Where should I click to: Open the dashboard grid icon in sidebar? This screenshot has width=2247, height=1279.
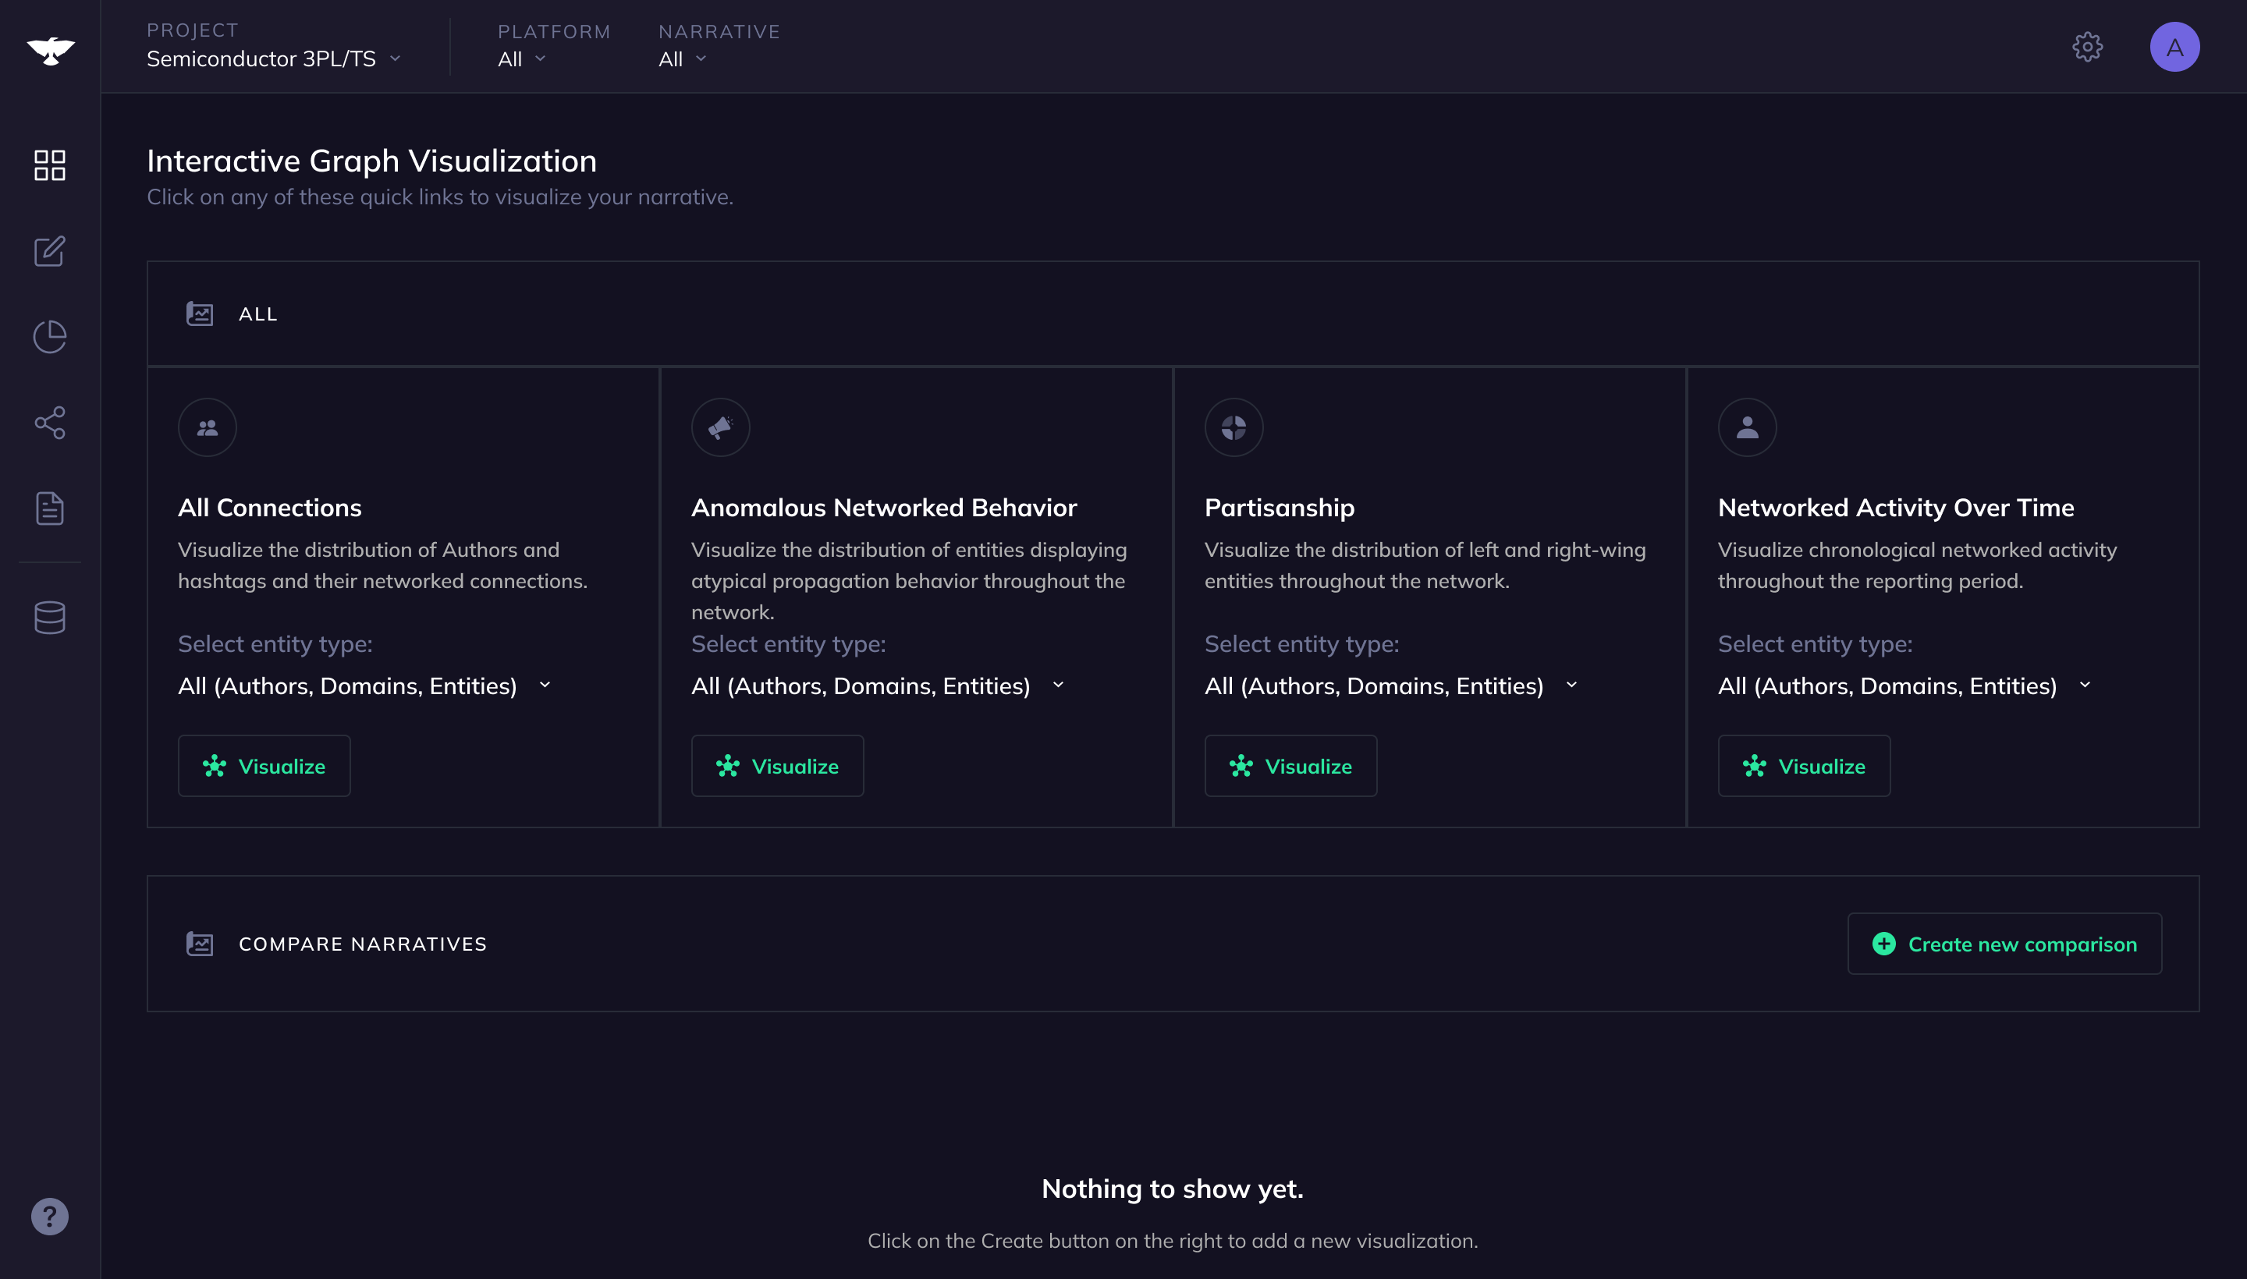coord(49,165)
